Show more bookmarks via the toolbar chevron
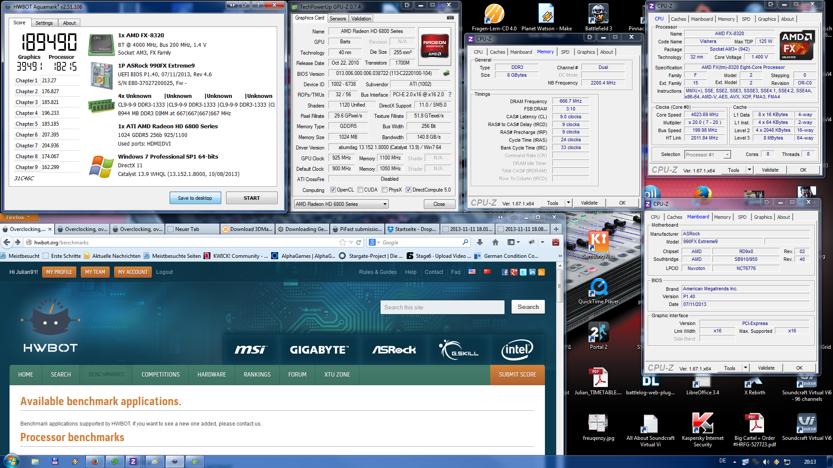 click(x=560, y=256)
